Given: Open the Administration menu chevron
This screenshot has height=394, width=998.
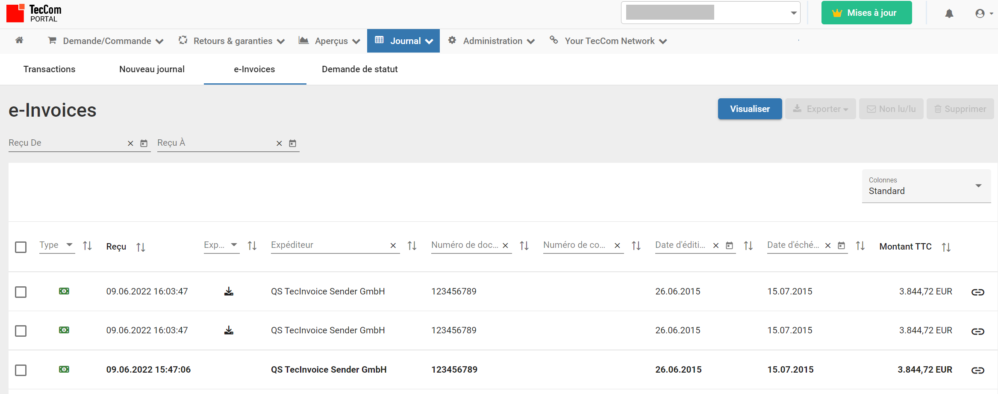Looking at the screenshot, I should tap(531, 41).
